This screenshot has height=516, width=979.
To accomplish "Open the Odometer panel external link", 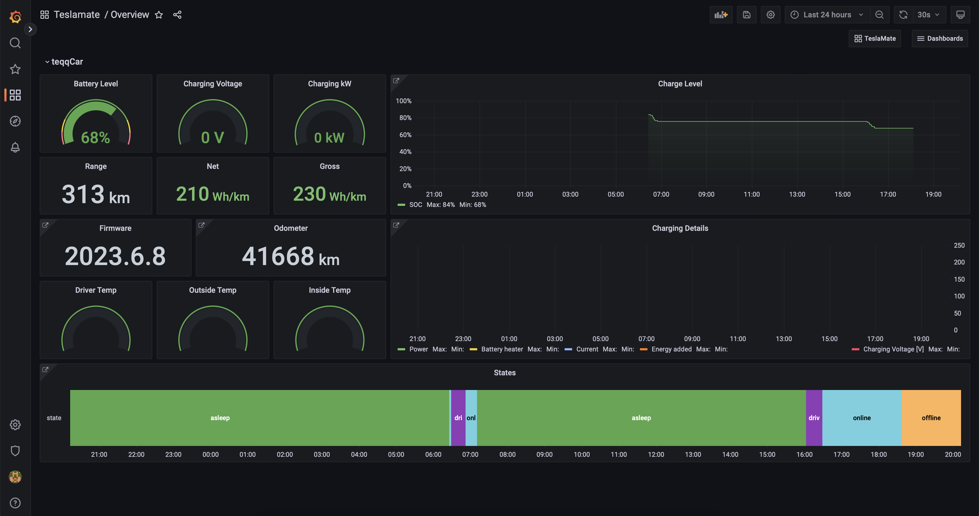I will coord(202,225).
